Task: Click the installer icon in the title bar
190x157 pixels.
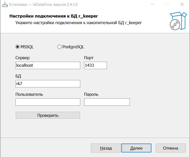Action: pos(5,4)
